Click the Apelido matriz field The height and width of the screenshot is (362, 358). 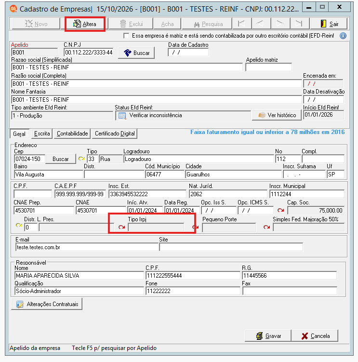point(269,67)
